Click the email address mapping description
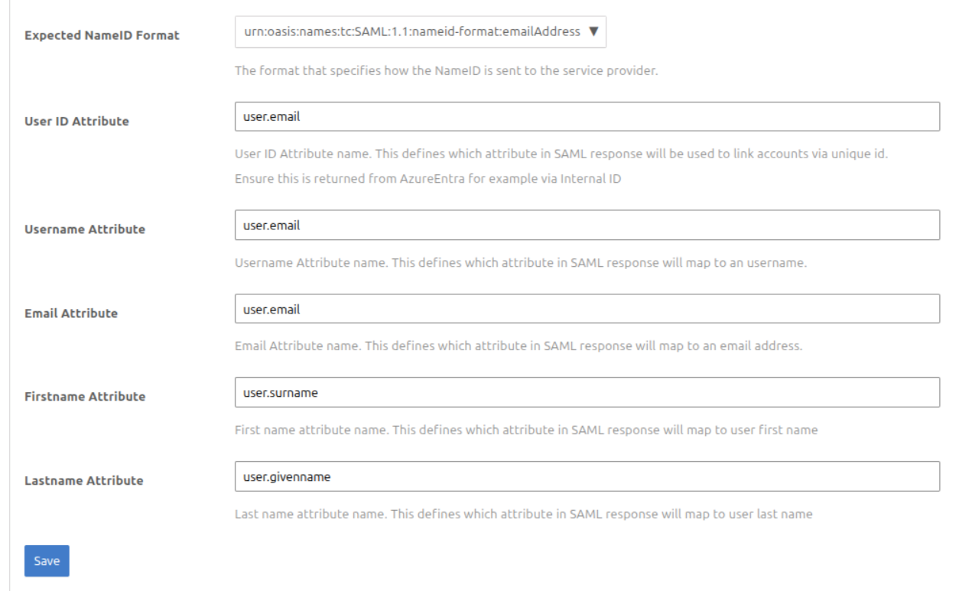This screenshot has height=591, width=972. point(518,346)
